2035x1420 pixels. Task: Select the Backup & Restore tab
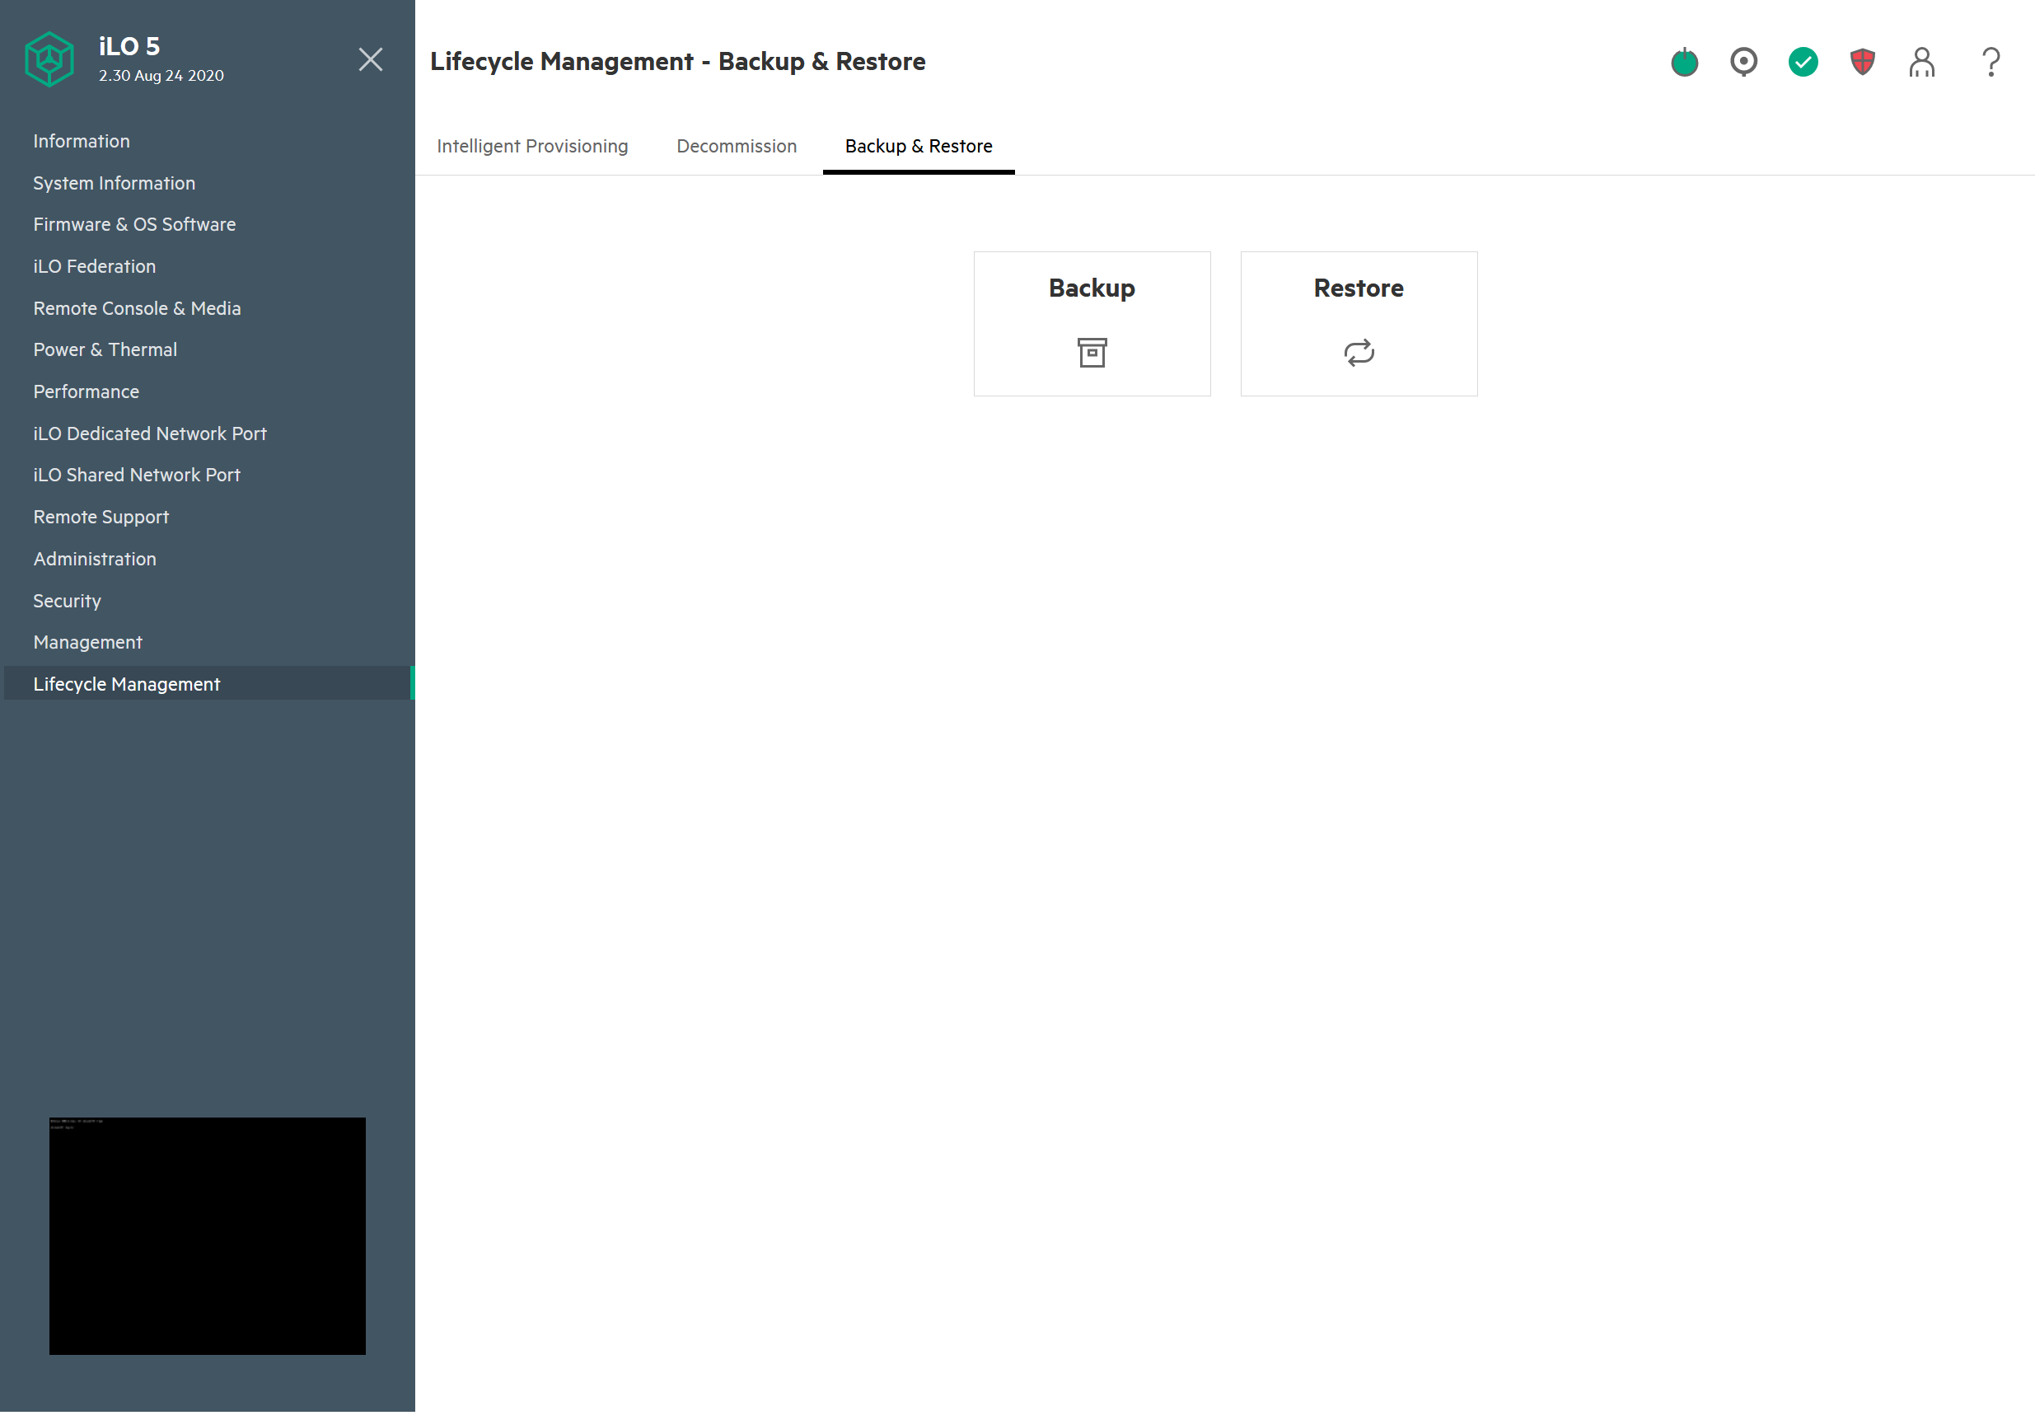(x=919, y=146)
